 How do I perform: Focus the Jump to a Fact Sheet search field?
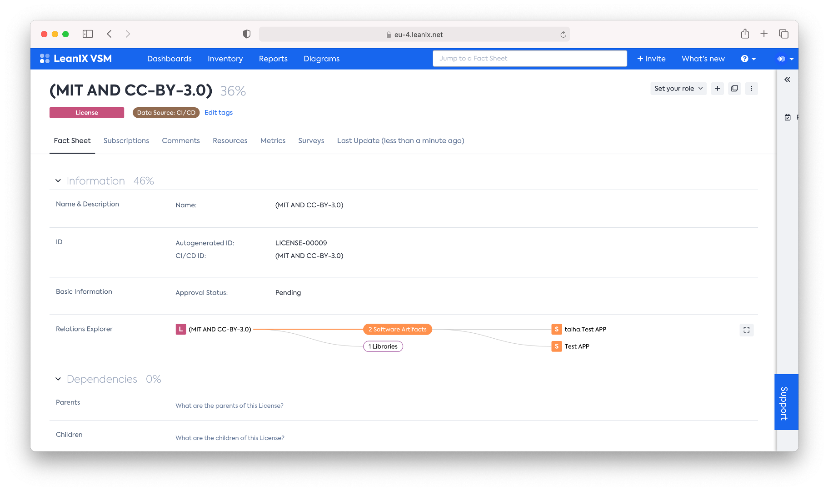pos(530,59)
